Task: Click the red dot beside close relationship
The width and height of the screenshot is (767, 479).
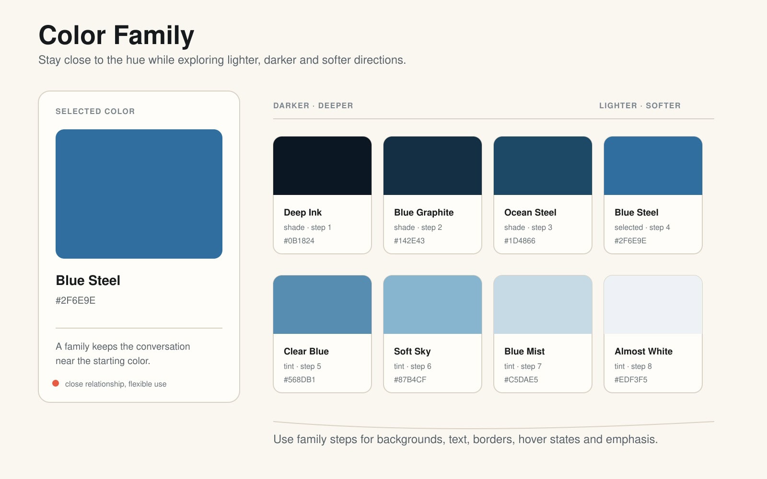Action: point(56,383)
